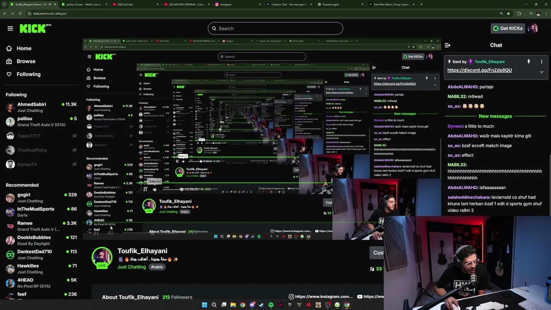Click the 212 Followers count
The image size is (551, 310).
click(x=177, y=297)
